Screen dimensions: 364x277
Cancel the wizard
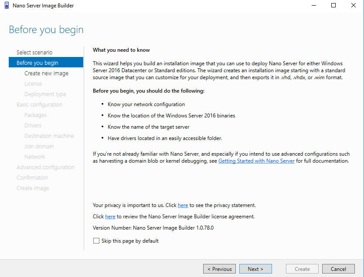point(338,269)
